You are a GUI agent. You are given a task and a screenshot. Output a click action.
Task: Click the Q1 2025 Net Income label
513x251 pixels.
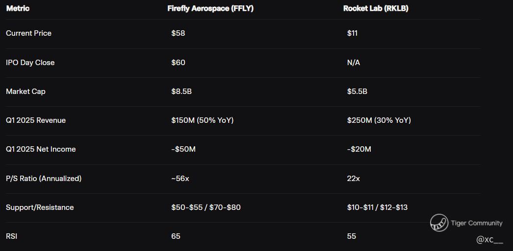[x=41, y=149]
